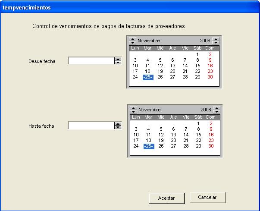Select day 1 in the top calendar

tap(197, 54)
